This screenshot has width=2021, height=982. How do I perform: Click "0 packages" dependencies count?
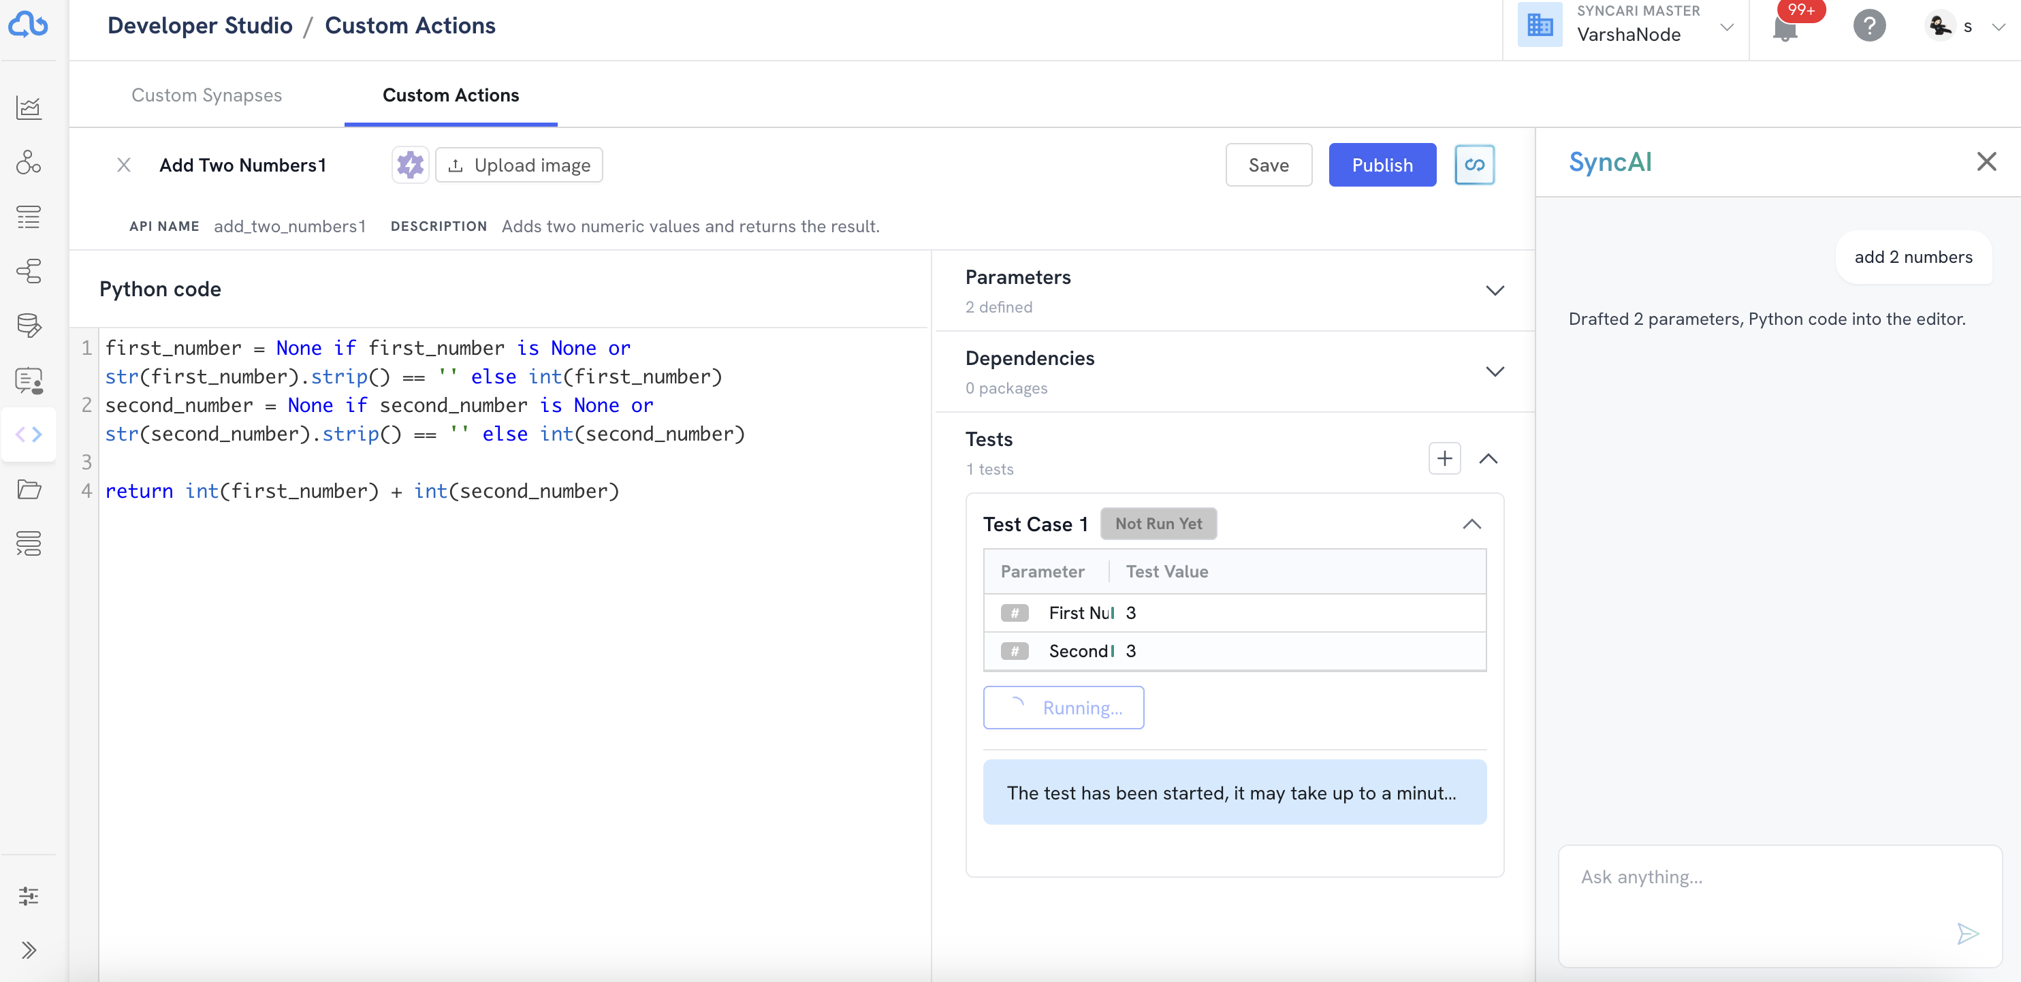(x=1006, y=387)
